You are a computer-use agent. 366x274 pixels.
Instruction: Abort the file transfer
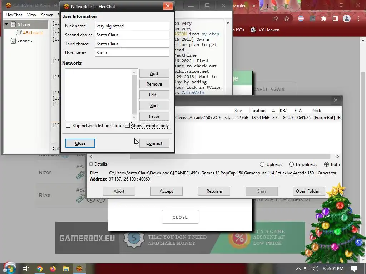pos(119,191)
